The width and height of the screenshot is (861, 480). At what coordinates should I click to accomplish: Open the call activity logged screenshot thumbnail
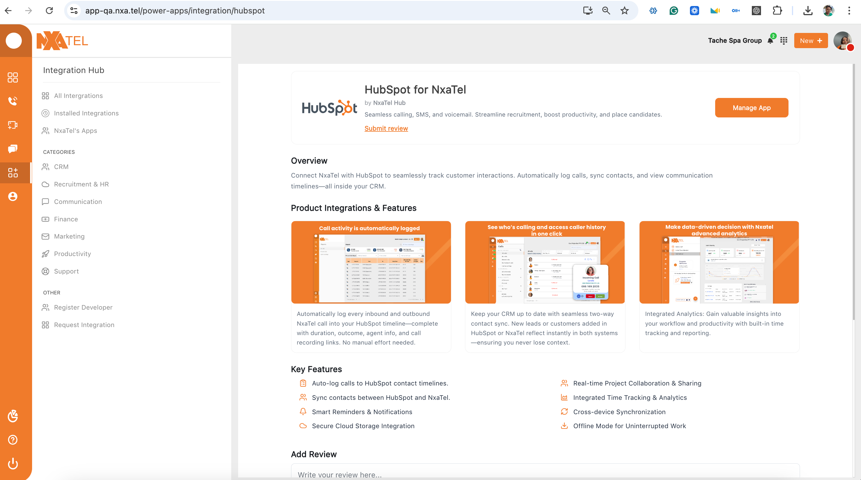tap(371, 262)
